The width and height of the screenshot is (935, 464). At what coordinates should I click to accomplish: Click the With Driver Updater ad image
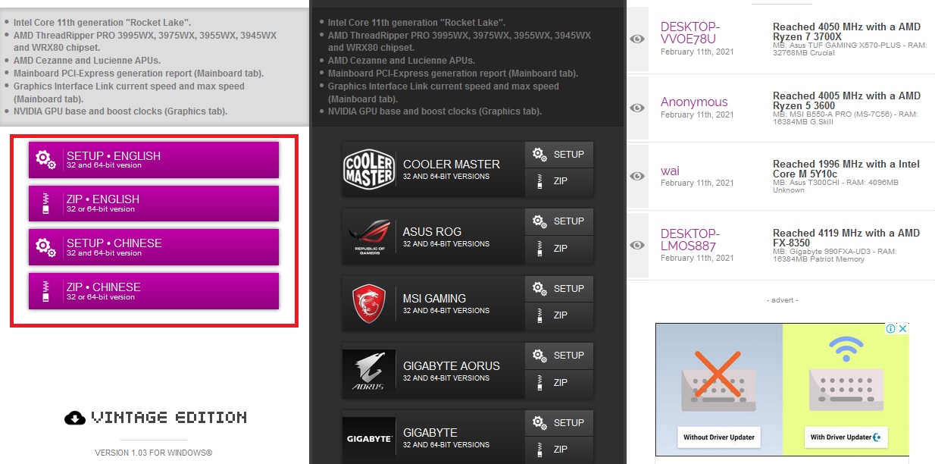tap(846, 389)
